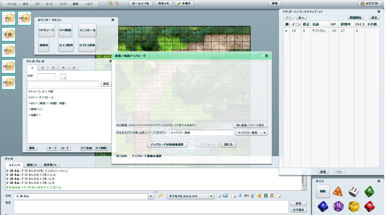Screen dimensions: 385x215
Task: Click the yellow 20-sided die
Action: (354, 206)
